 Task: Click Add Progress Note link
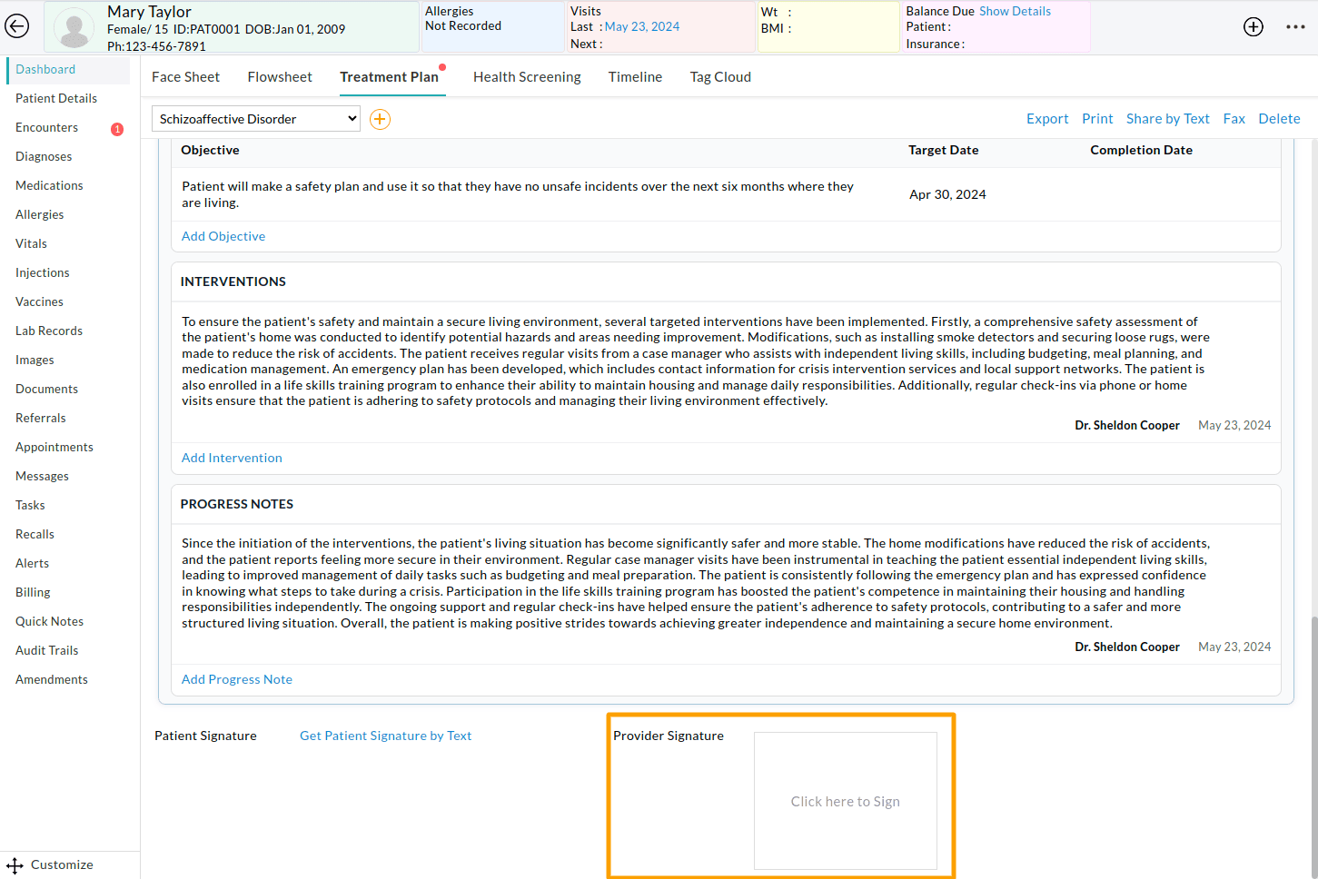[237, 679]
